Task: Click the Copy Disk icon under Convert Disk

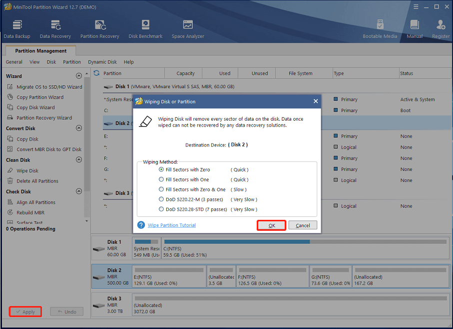Action: (10, 139)
